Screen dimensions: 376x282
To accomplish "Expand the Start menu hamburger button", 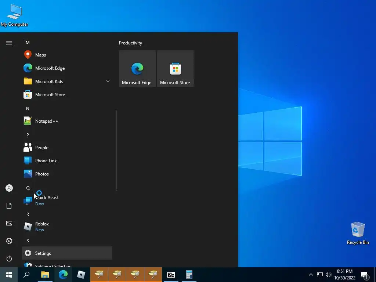I will click(9, 43).
